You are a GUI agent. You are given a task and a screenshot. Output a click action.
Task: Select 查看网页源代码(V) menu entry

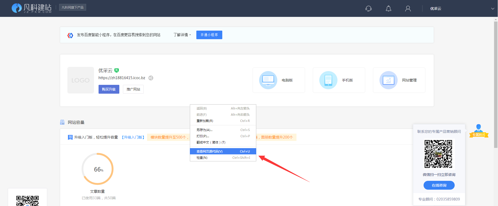click(x=223, y=152)
